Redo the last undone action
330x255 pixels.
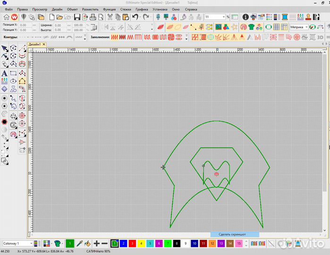(x=145, y=17)
